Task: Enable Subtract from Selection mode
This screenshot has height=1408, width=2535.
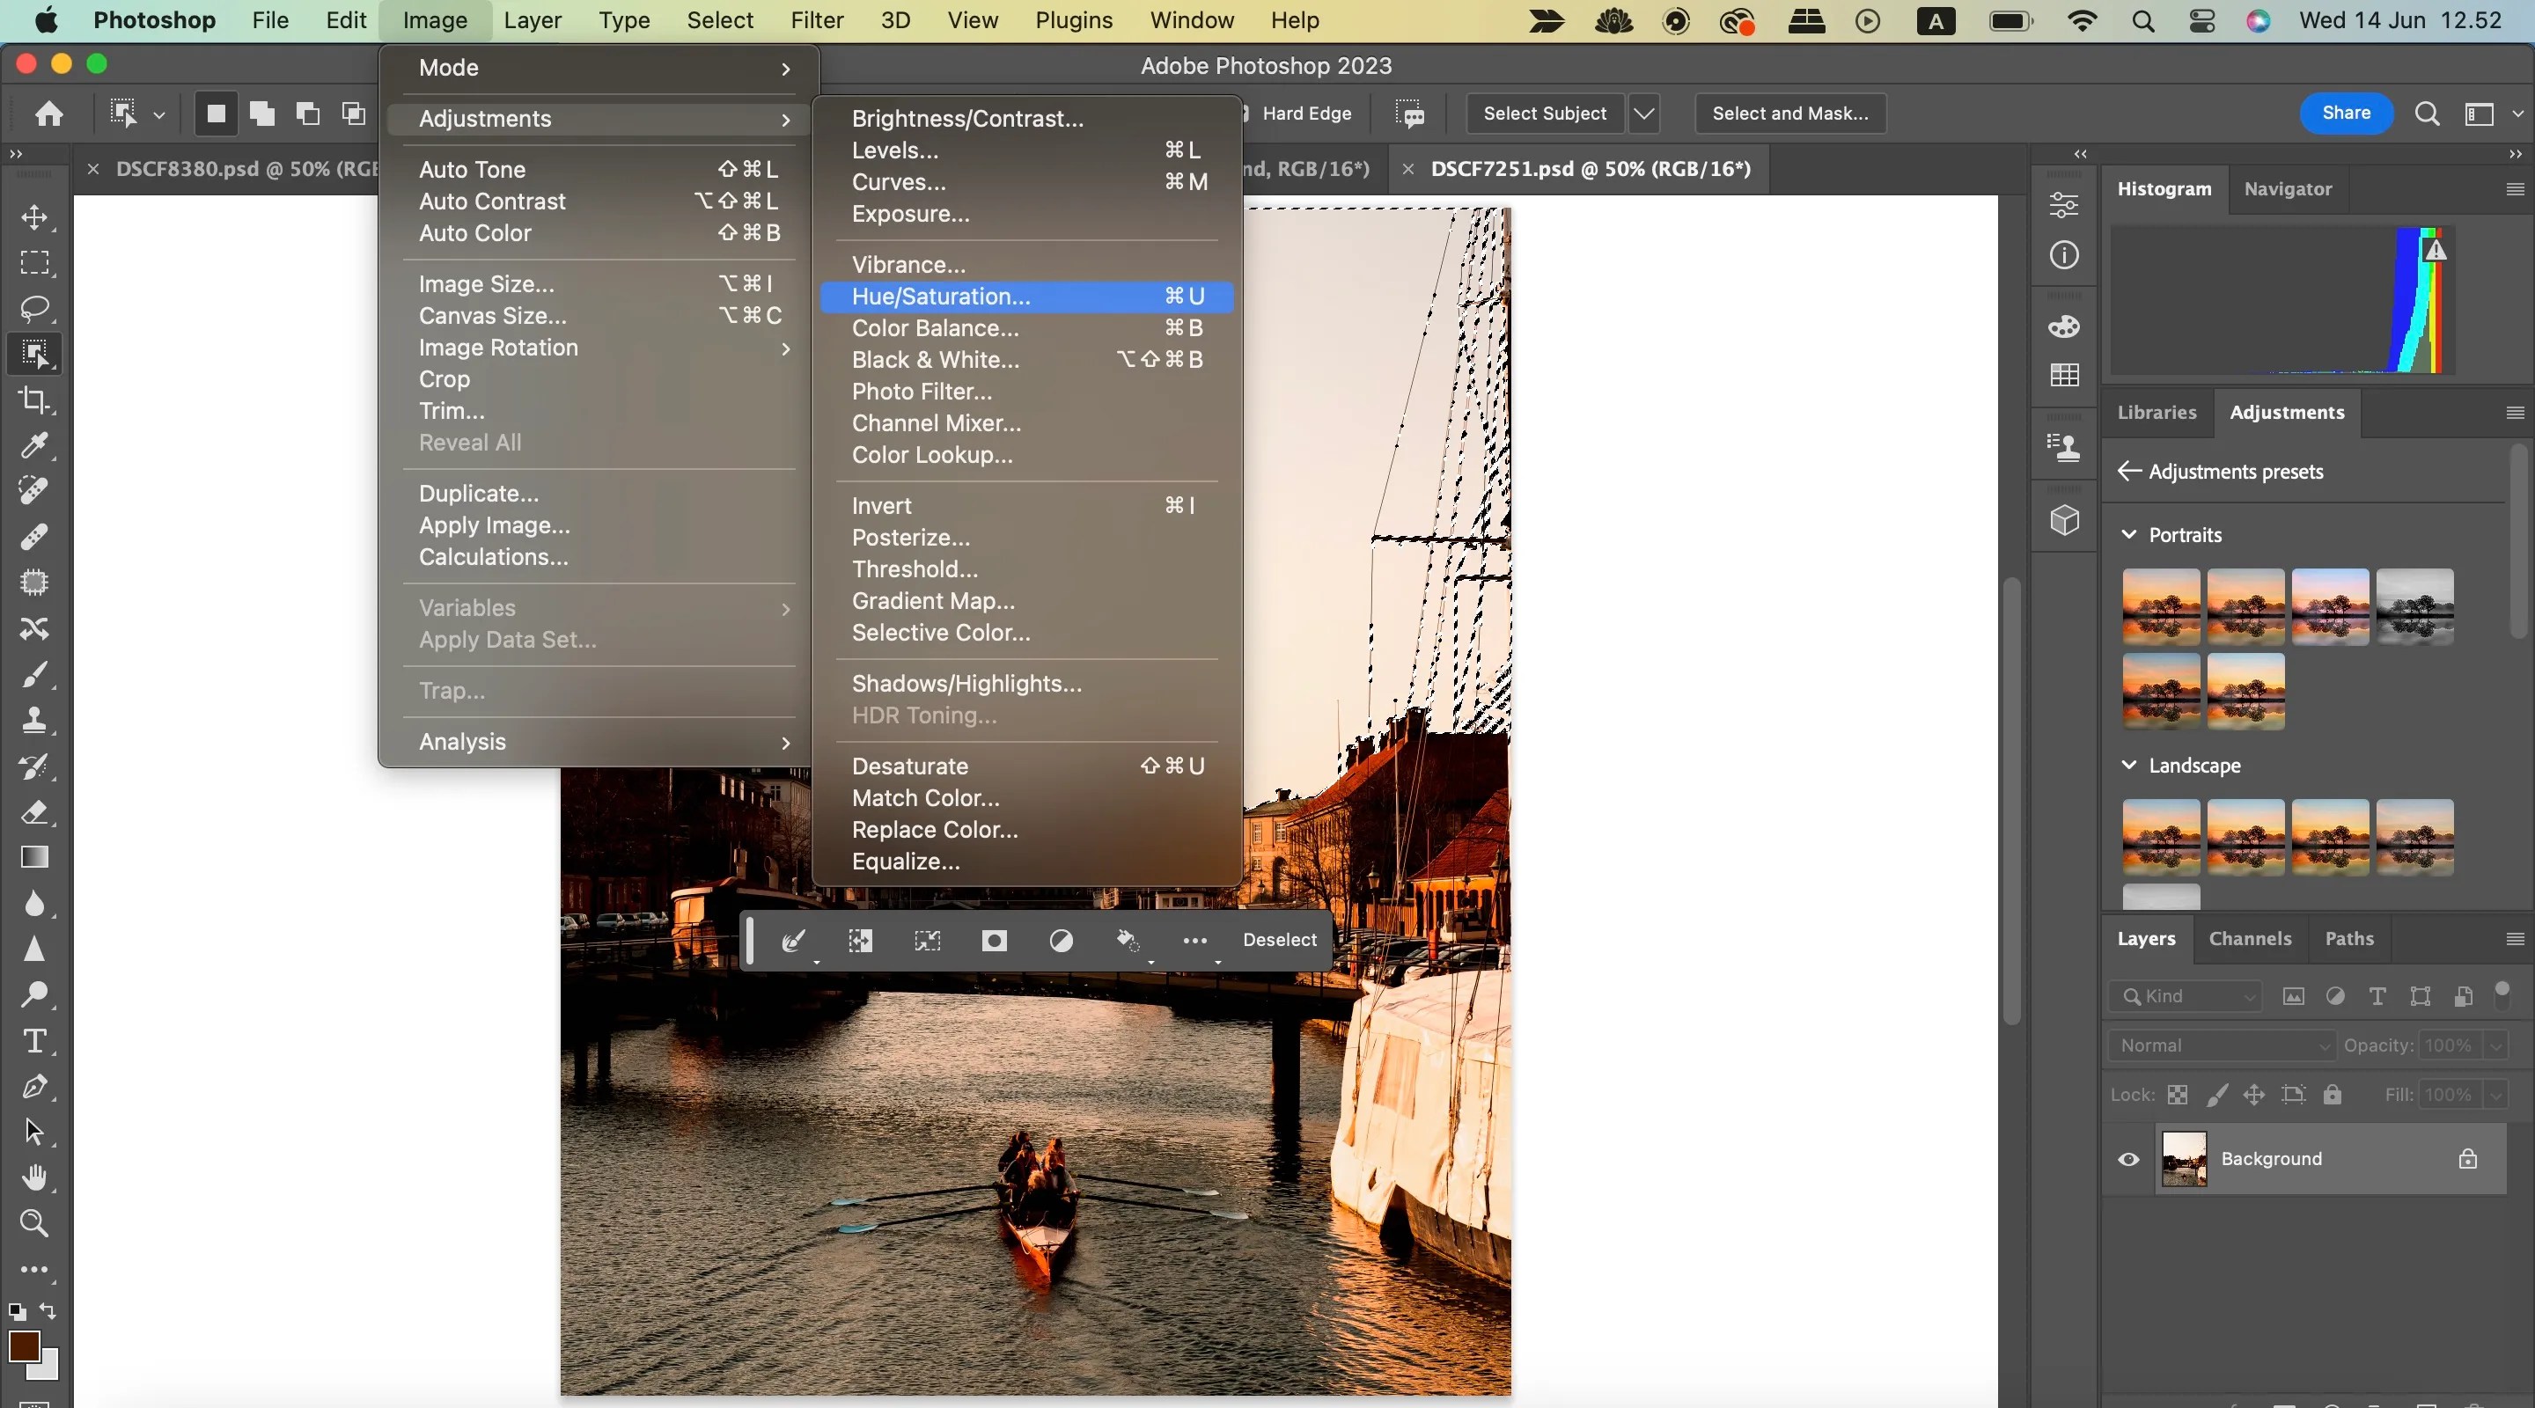Action: click(308, 114)
